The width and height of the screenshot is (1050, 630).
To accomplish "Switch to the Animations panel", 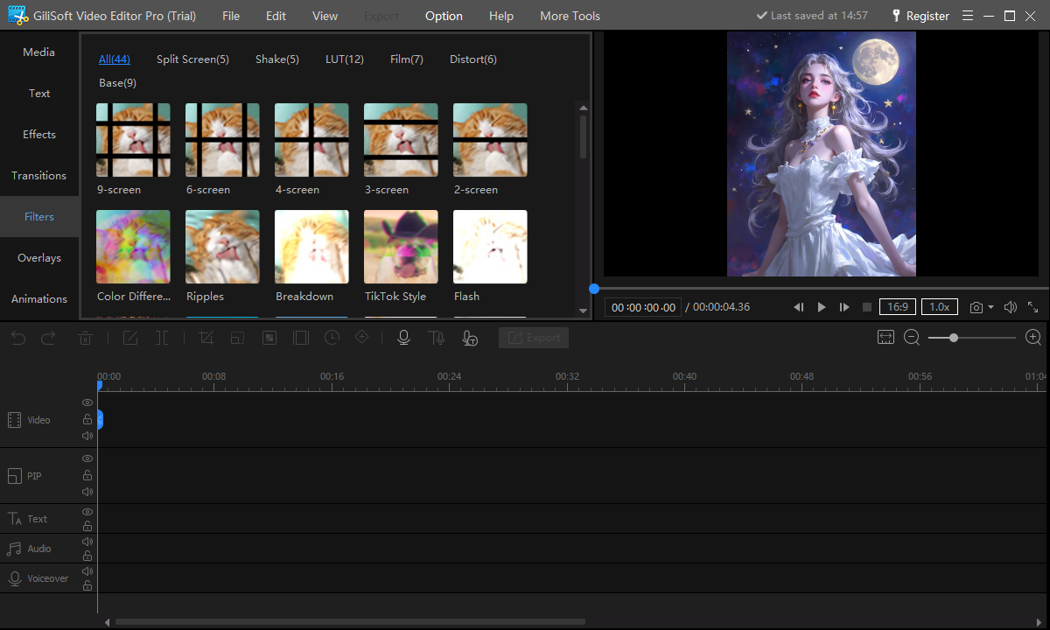I will (39, 299).
